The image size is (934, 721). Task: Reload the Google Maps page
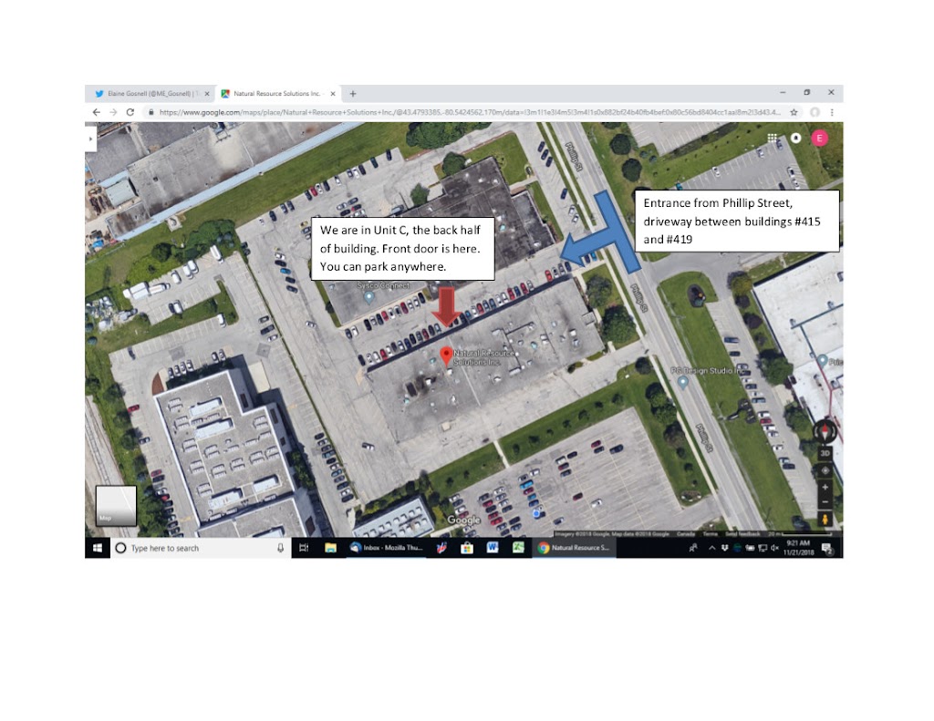coord(130,112)
